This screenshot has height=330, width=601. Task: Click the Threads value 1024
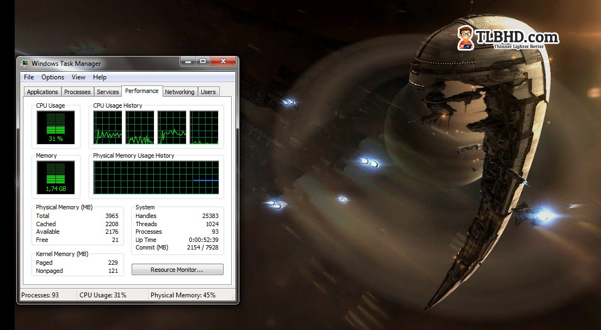coord(212,224)
